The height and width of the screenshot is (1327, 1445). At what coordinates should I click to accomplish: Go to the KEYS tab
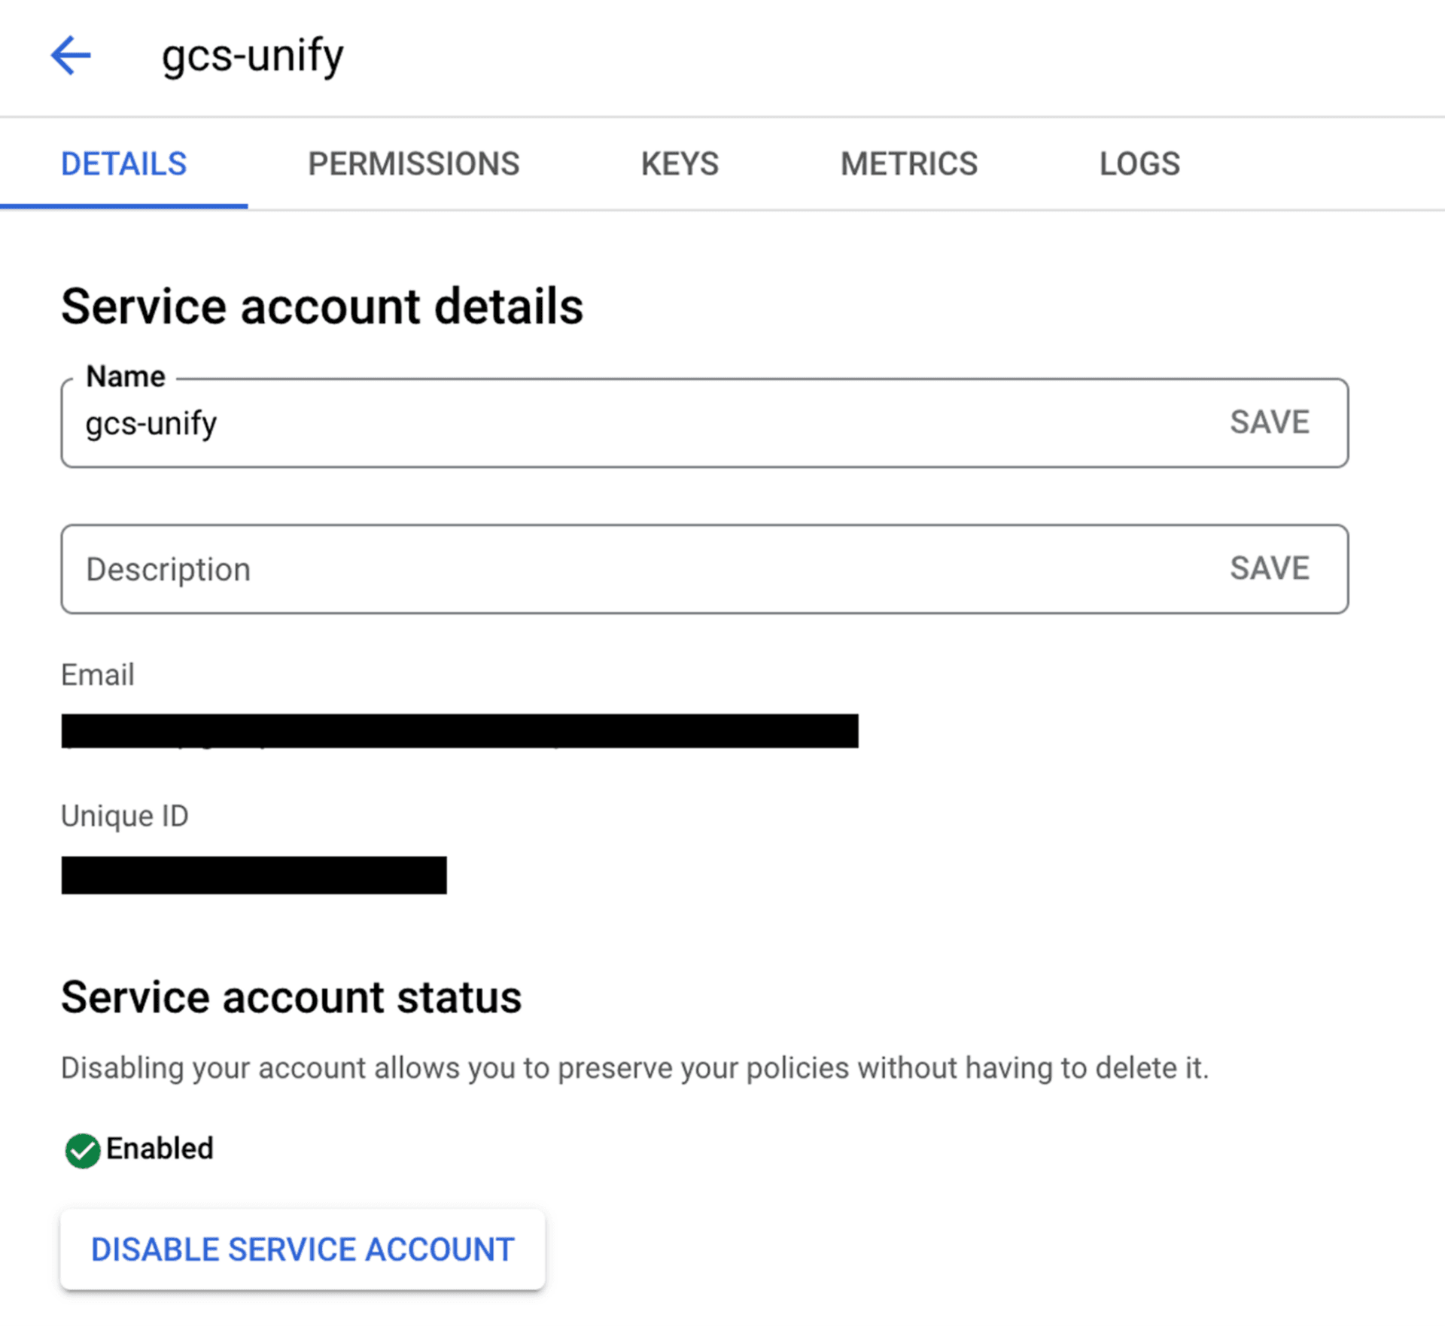click(680, 164)
